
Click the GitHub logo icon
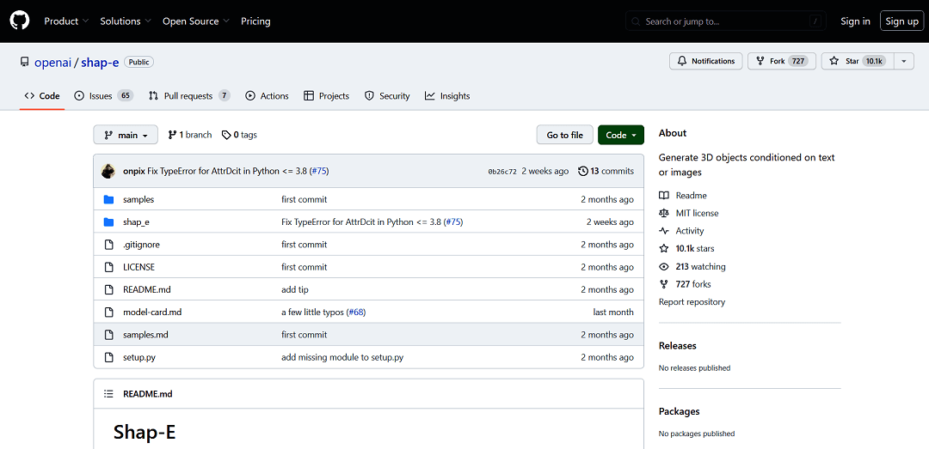(x=19, y=21)
